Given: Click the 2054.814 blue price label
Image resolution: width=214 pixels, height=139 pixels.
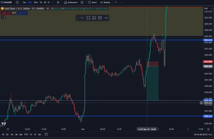Looking at the screenshot, I should [x=208, y=40].
